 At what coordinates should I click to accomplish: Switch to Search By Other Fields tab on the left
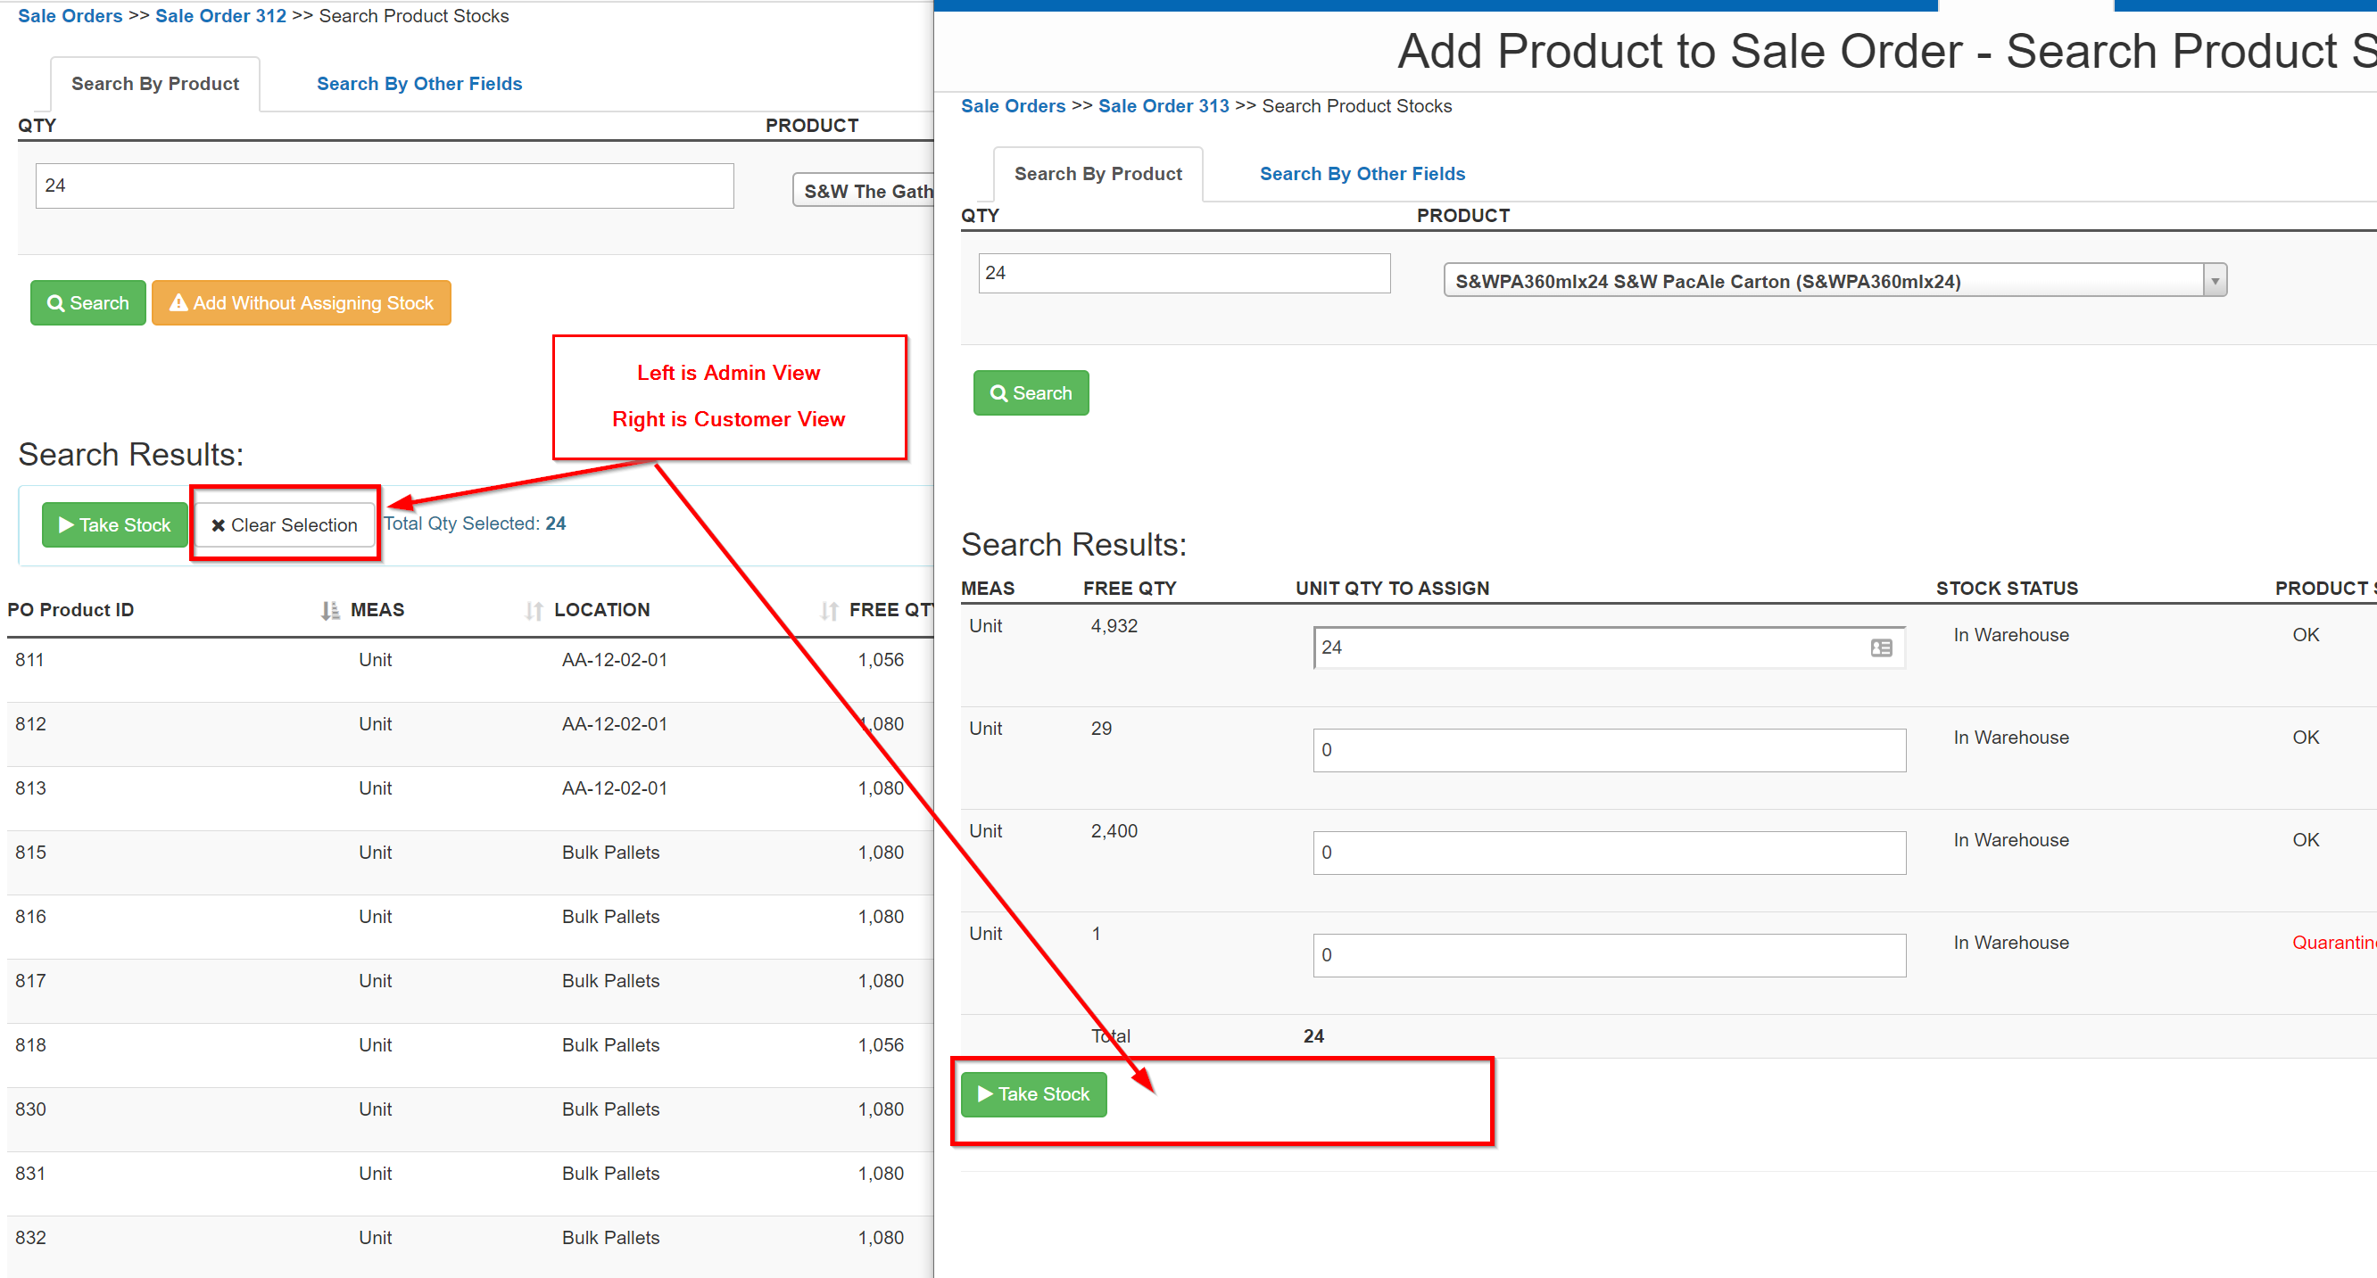[x=419, y=84]
